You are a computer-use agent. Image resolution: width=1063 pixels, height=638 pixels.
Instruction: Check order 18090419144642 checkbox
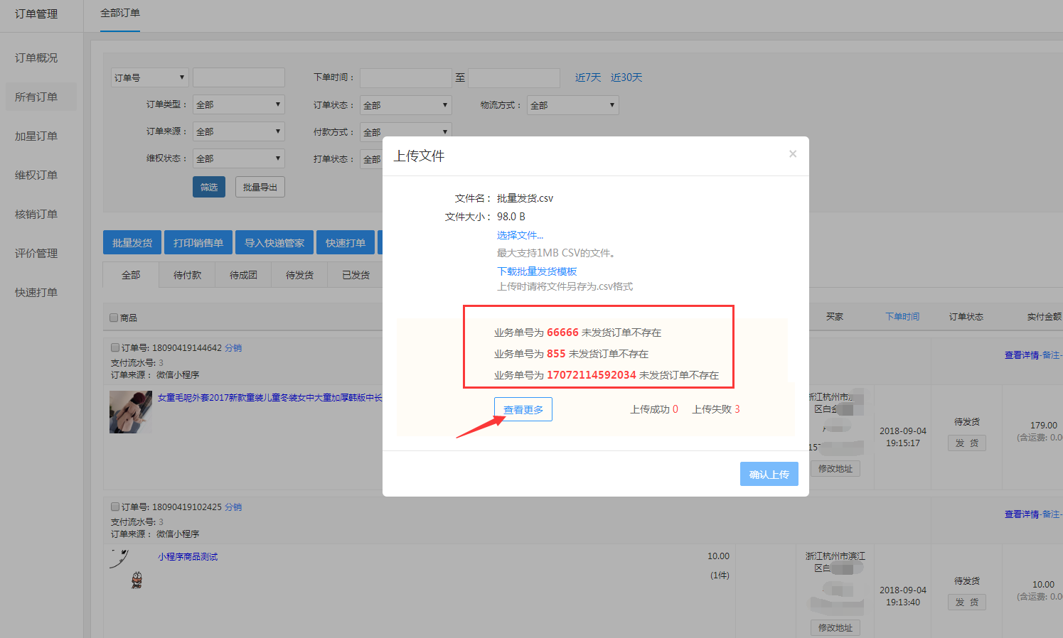(115, 348)
